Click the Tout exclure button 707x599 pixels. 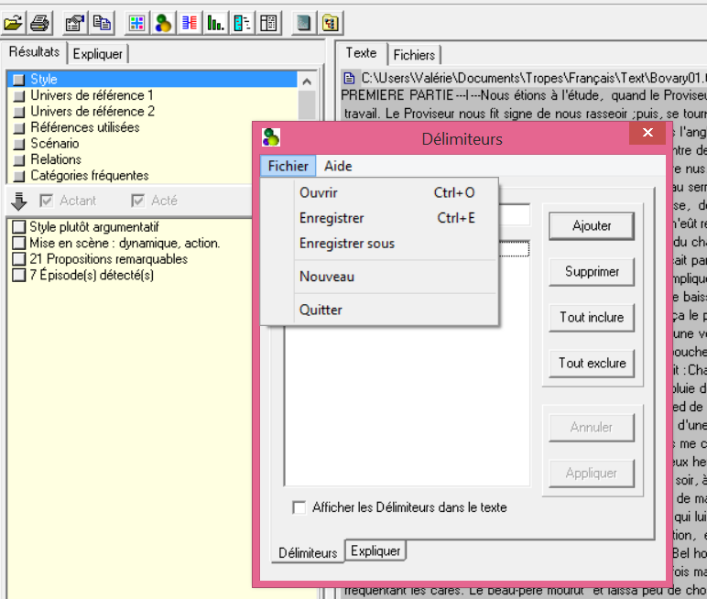(592, 363)
